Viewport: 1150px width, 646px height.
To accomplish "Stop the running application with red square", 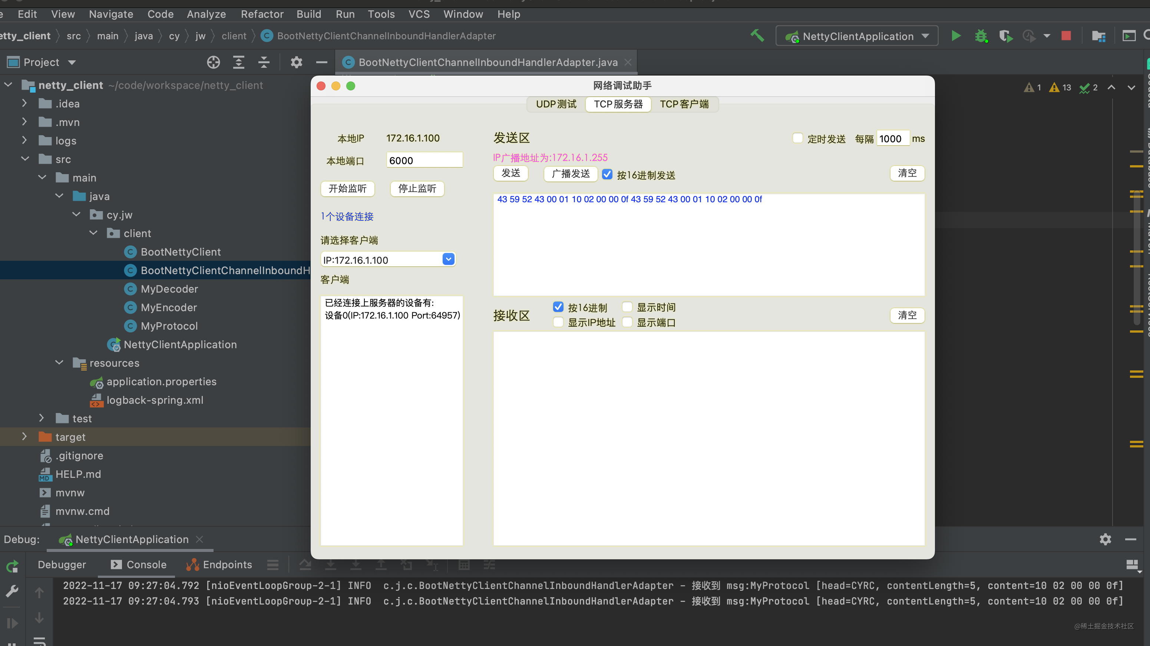I will [x=1066, y=36].
